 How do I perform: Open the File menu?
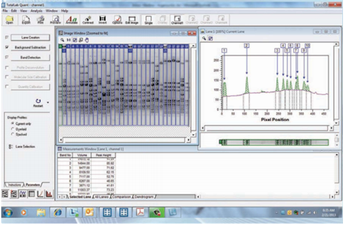5,11
